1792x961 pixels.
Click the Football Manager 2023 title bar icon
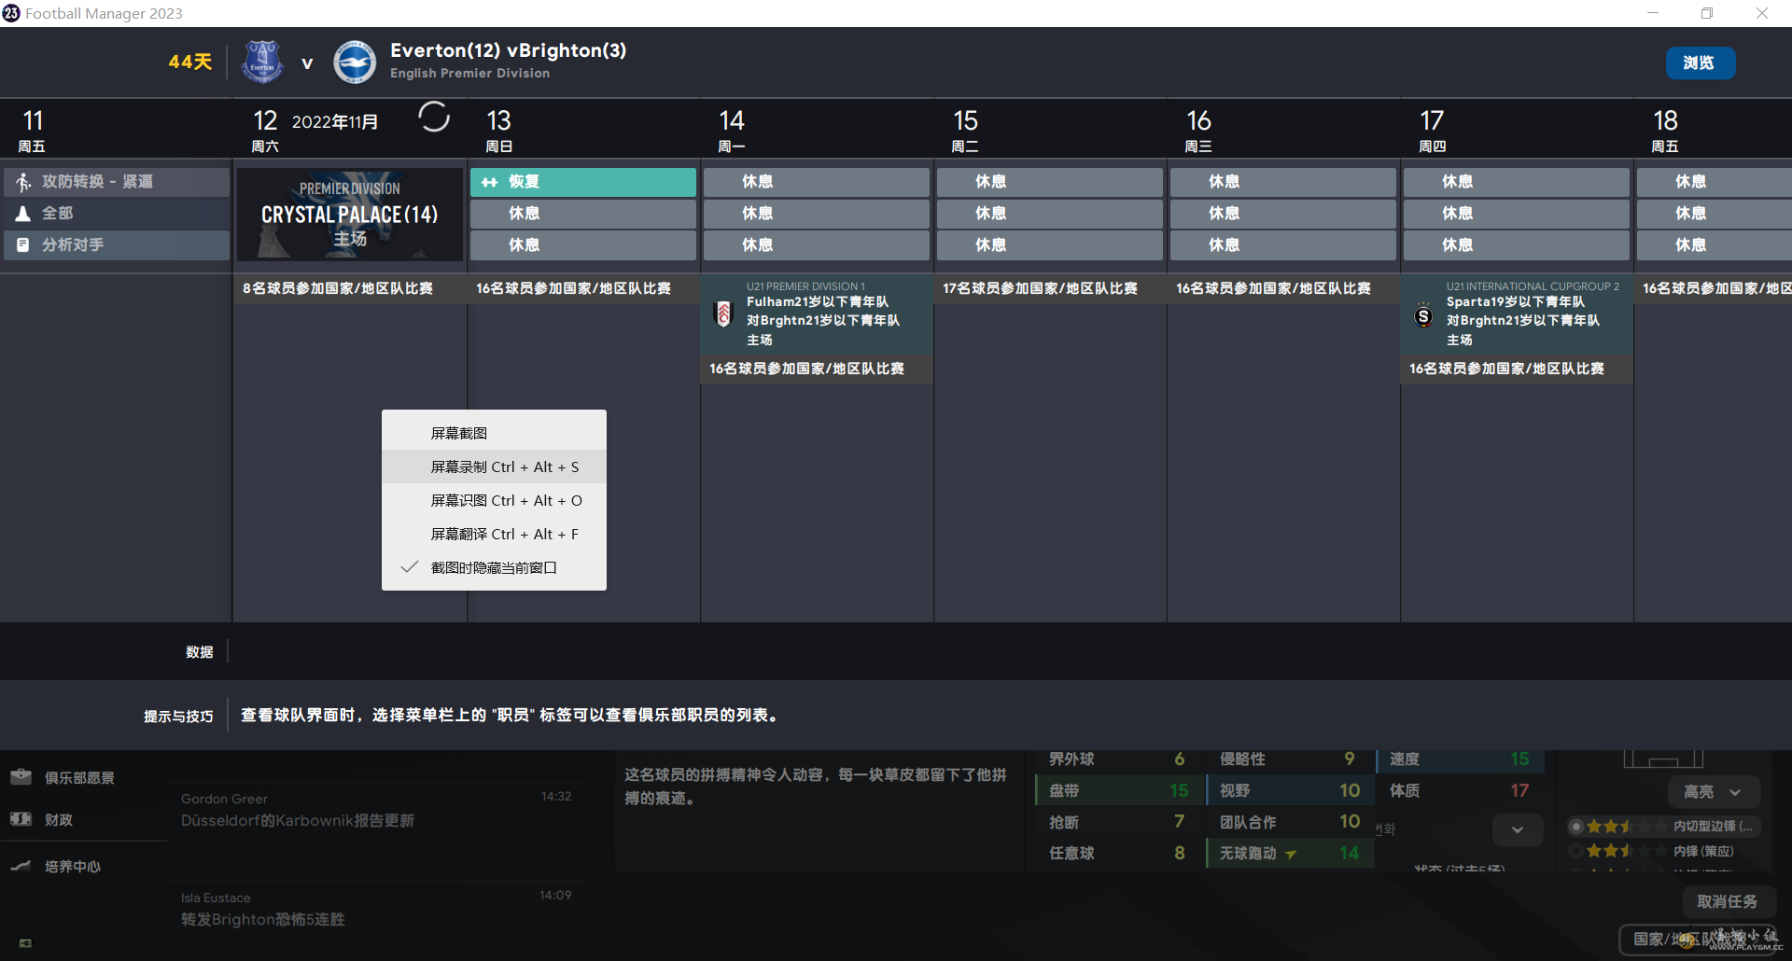(11, 13)
